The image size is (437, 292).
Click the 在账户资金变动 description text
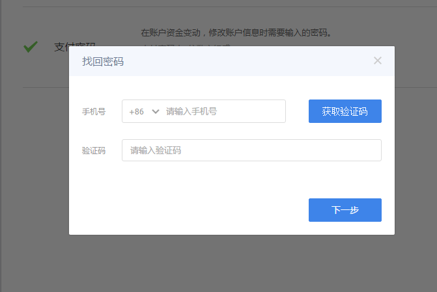tap(236, 32)
